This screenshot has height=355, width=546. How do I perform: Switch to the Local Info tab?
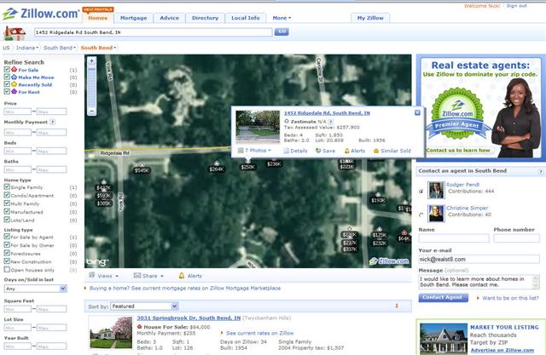246,18
